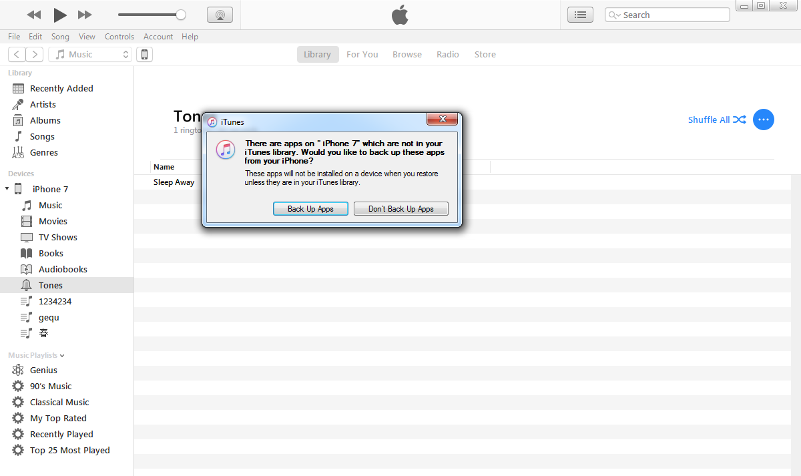Viewport: 801px width, 476px height.
Task: Click the Back Up Apps button
Action: click(310, 209)
